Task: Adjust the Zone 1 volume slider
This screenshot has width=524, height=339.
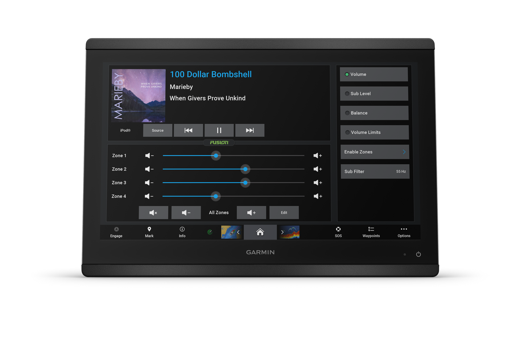Action: (215, 156)
